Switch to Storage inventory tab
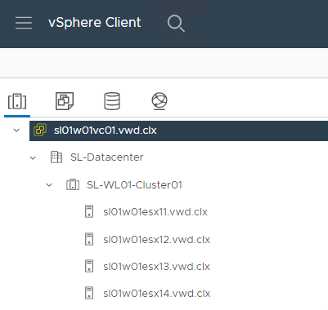 (x=112, y=101)
